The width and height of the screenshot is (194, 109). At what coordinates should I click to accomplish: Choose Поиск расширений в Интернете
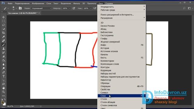122,15
